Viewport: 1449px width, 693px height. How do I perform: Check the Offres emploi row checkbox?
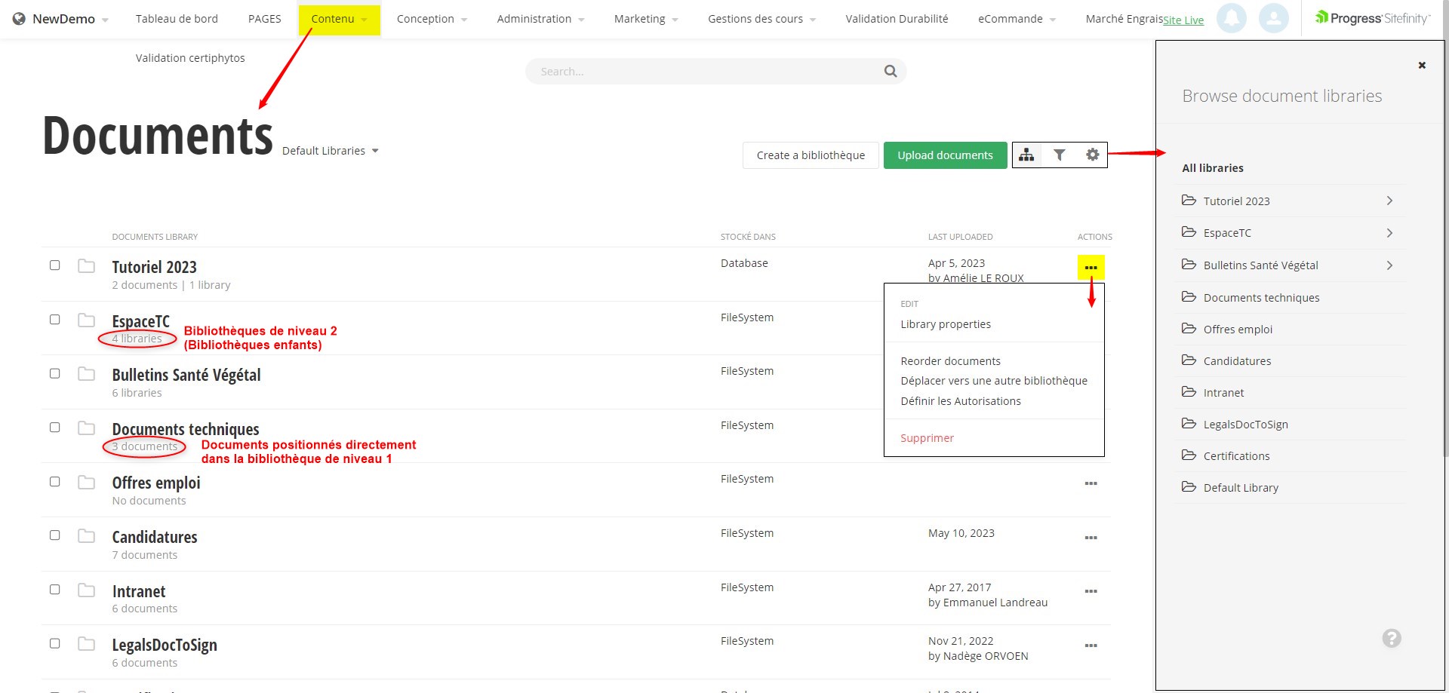click(55, 482)
